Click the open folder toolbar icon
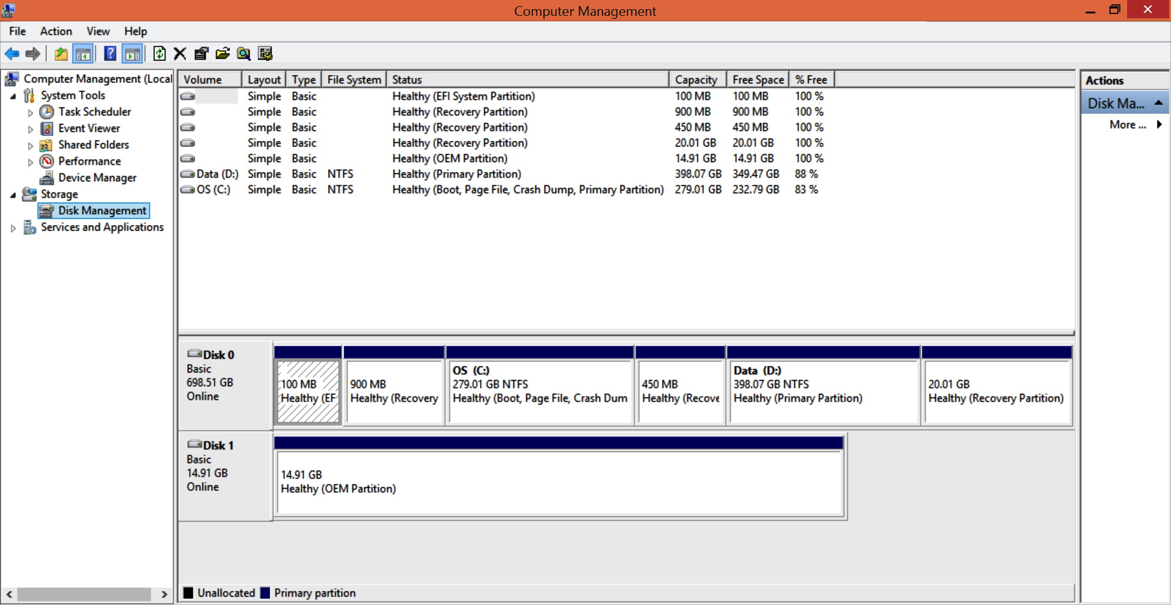 [223, 54]
